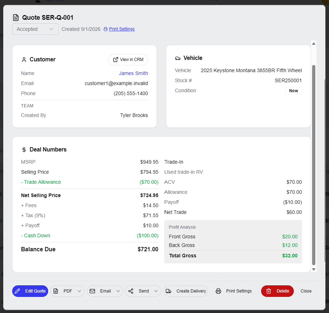Select the Net Trade value $60.00

[x=294, y=212]
